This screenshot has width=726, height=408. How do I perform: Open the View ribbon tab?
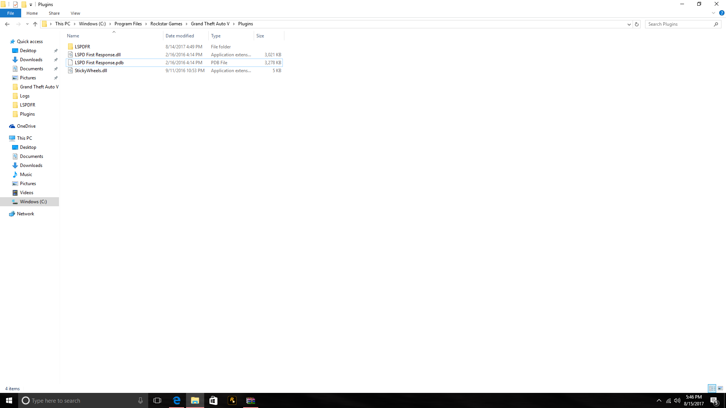(x=75, y=13)
